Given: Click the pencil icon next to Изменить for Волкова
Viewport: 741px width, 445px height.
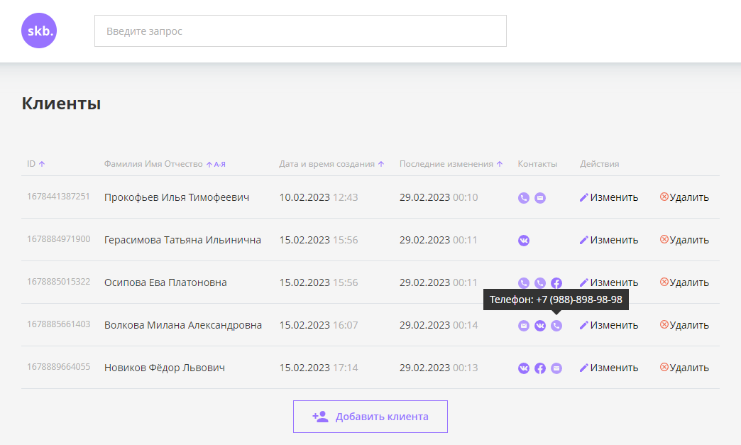Looking at the screenshot, I should coord(583,325).
